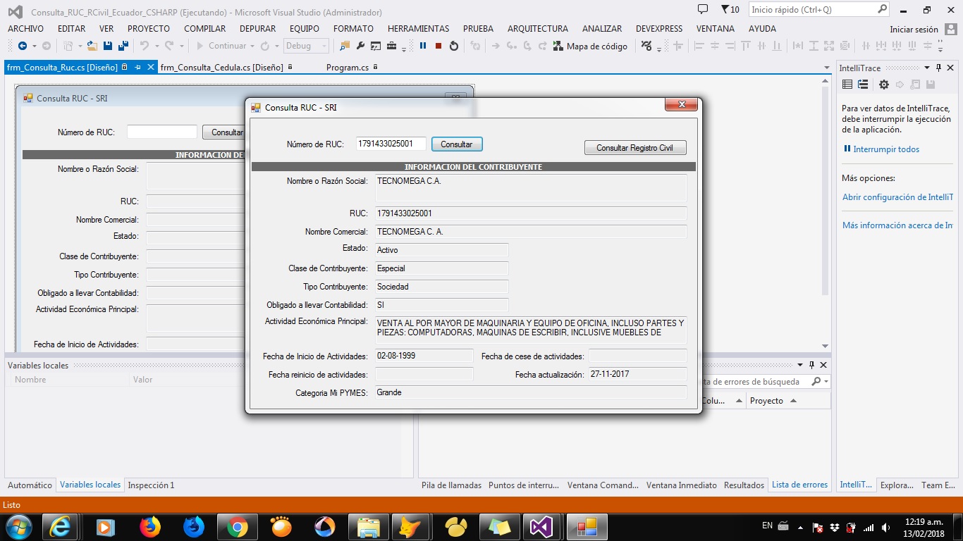
Task: Pin the IntelliTrace panel
Action: 938,68
